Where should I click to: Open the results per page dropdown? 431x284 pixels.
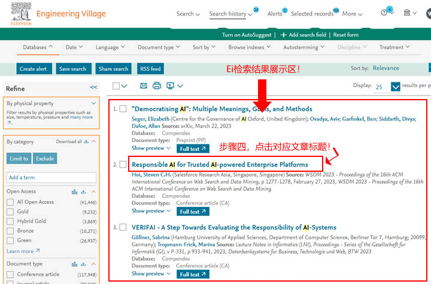[395, 87]
